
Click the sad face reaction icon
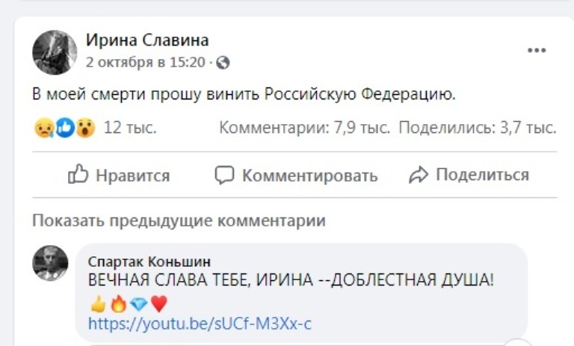(x=43, y=129)
